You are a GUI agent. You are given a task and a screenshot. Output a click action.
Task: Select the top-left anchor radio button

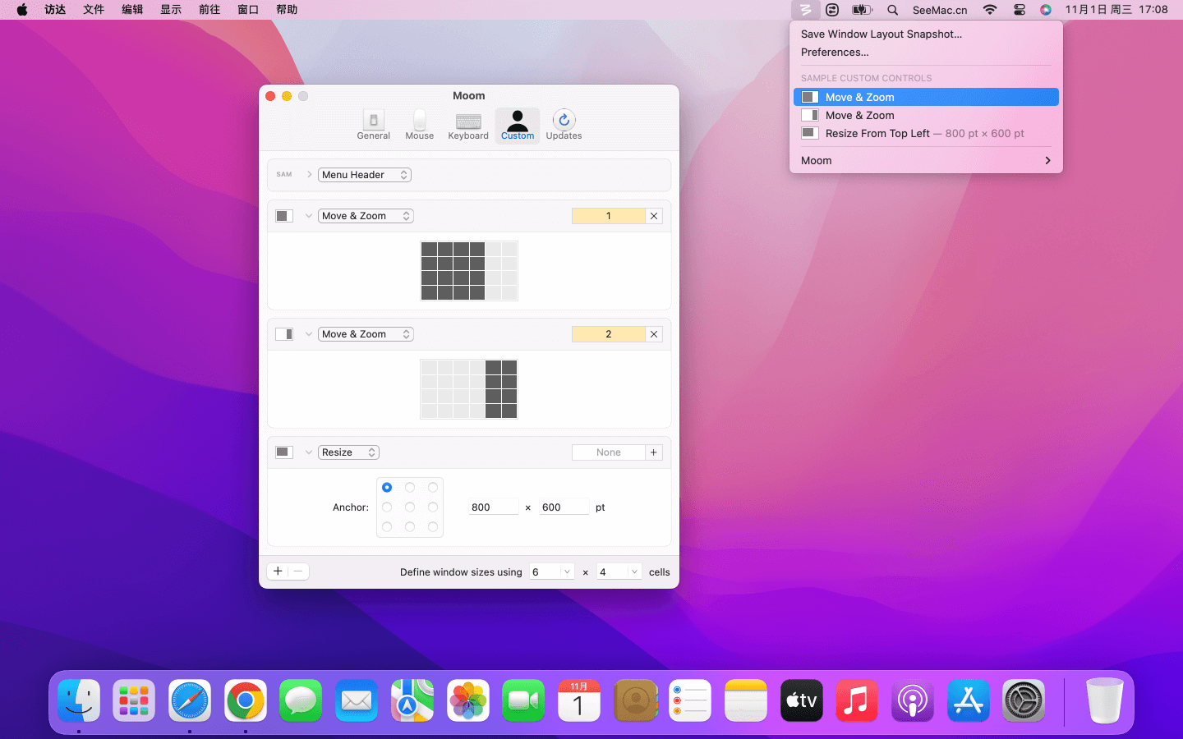[387, 488]
